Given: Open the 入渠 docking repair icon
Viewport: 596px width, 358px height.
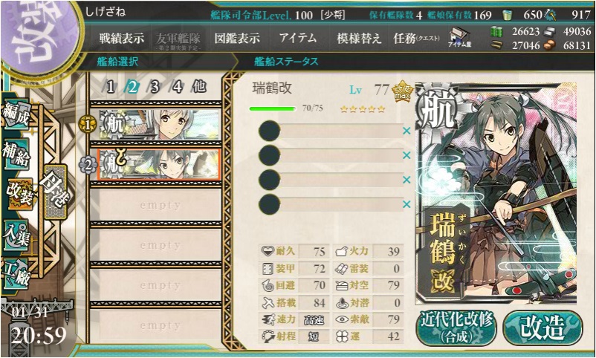Looking at the screenshot, I should click(16, 235).
